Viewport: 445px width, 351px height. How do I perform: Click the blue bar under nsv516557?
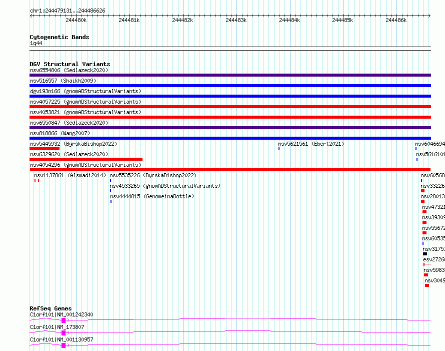tap(230, 86)
